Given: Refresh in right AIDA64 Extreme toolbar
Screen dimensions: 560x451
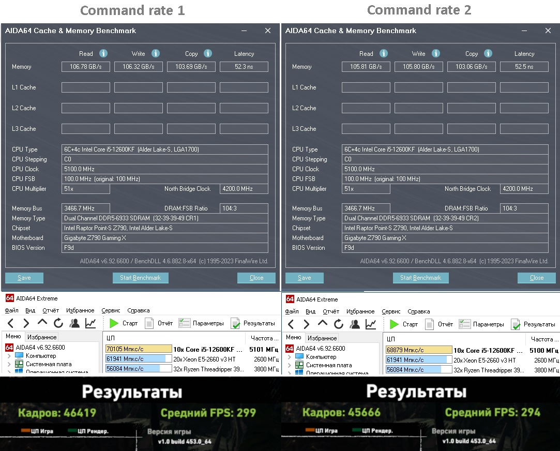Looking at the screenshot, I should coord(339,324).
